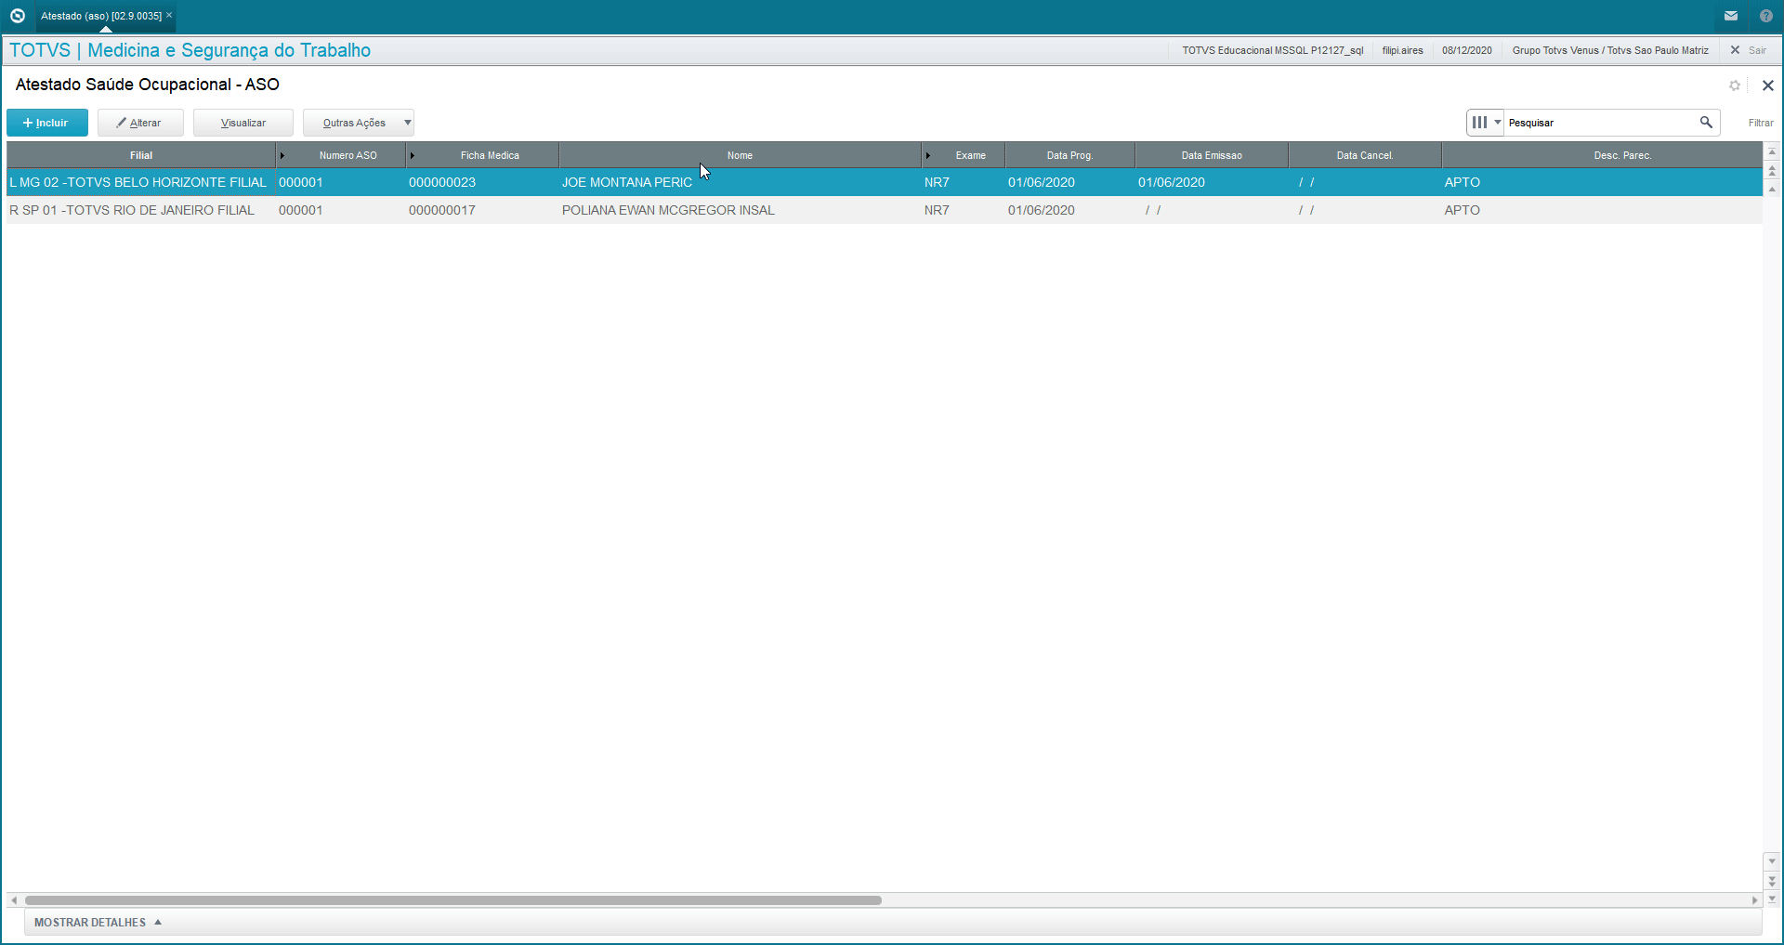The height and width of the screenshot is (945, 1784).
Task: Click the user name filipi.aires
Action: 1402,50
